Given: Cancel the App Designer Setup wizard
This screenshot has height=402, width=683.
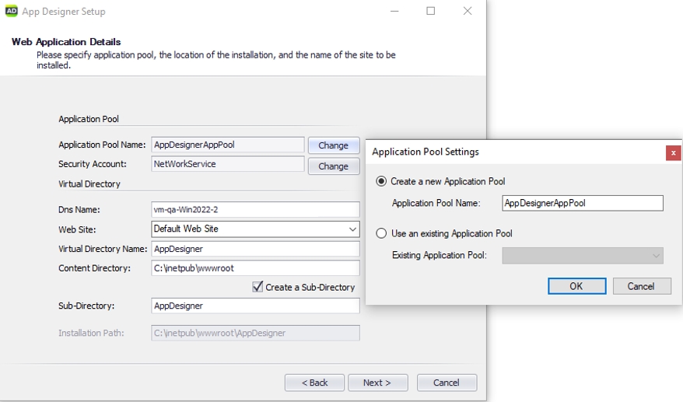Looking at the screenshot, I should (447, 383).
